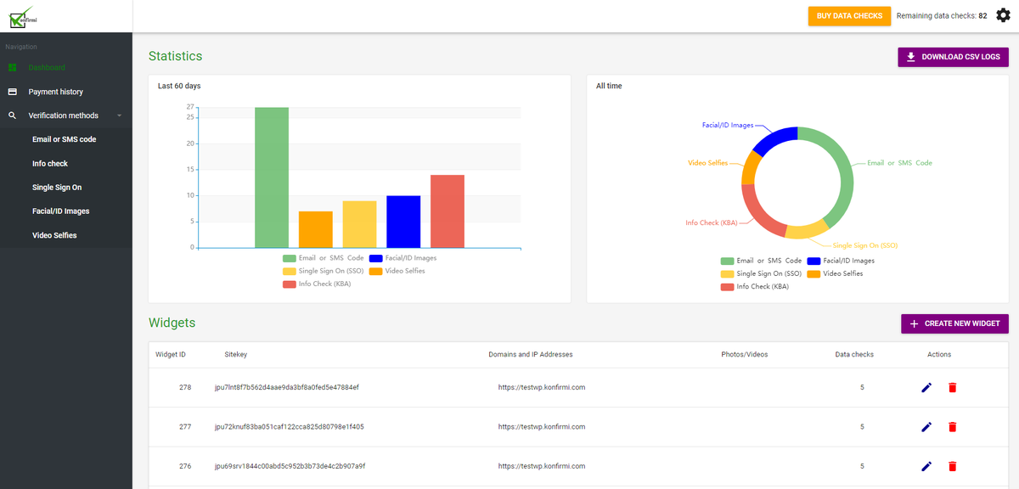Click sitekey jpu69srv1844c00abd5c952b3b73de4c2b907a9f

tap(290, 466)
